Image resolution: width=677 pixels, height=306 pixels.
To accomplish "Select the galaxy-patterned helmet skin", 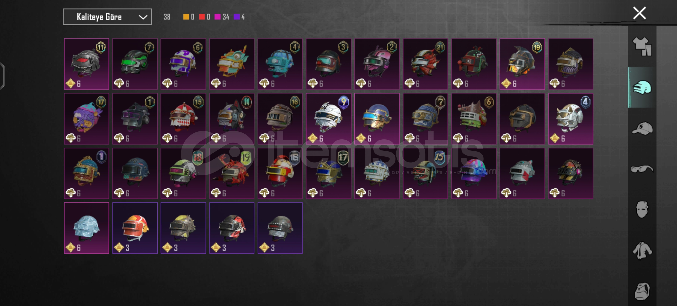I will pyautogui.click(x=474, y=173).
